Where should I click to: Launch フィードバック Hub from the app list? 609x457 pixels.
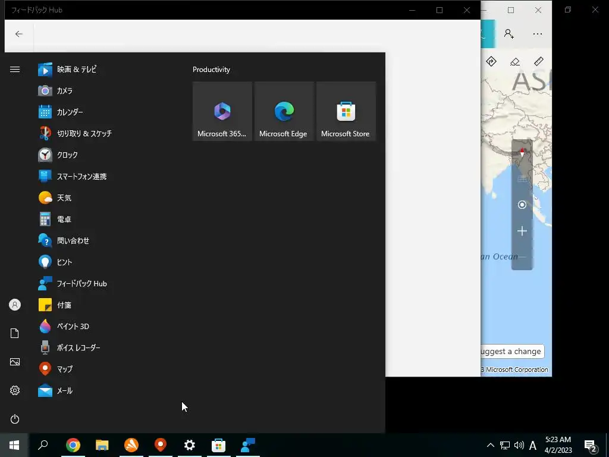point(105,284)
